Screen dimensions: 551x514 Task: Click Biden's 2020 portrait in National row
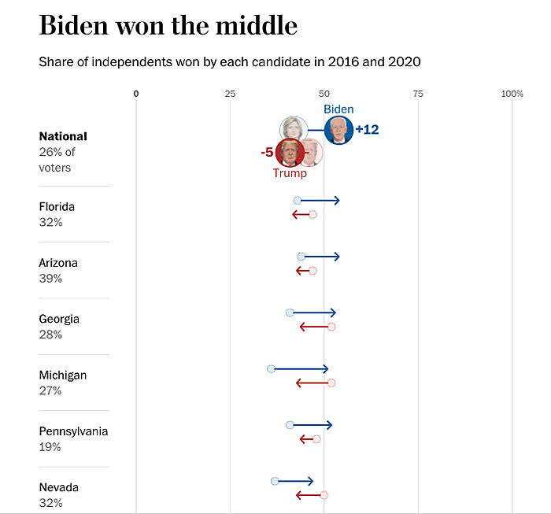338,130
